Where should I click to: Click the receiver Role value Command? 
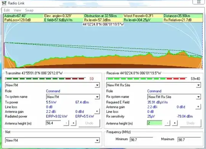click(154, 91)
